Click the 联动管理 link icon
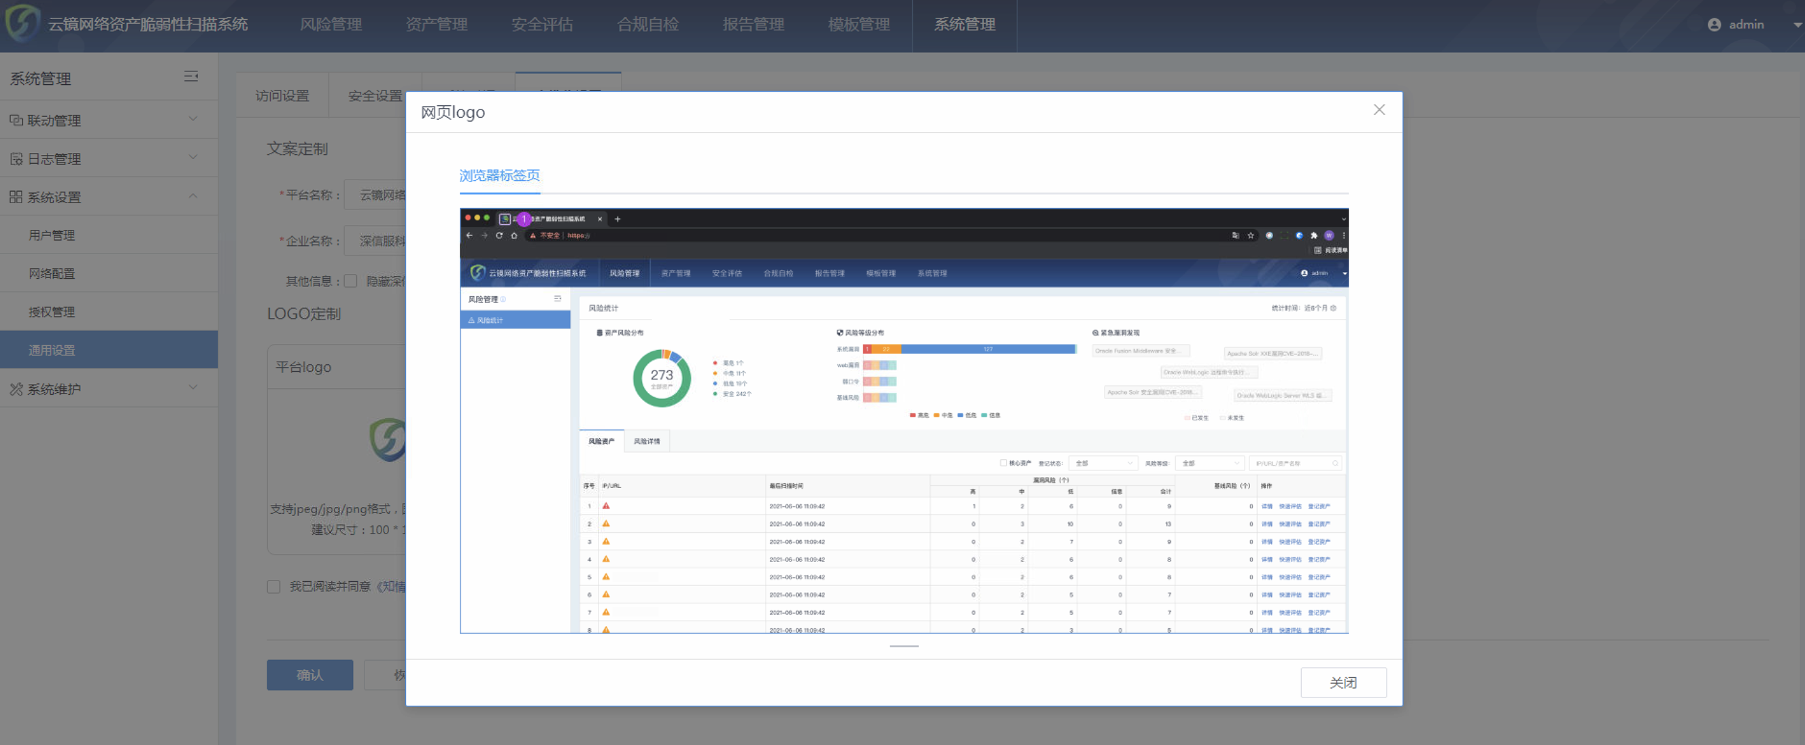1805x745 pixels. (x=16, y=120)
